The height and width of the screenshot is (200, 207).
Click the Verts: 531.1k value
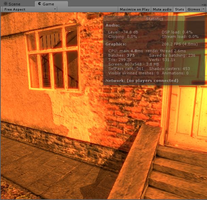pos(162,60)
